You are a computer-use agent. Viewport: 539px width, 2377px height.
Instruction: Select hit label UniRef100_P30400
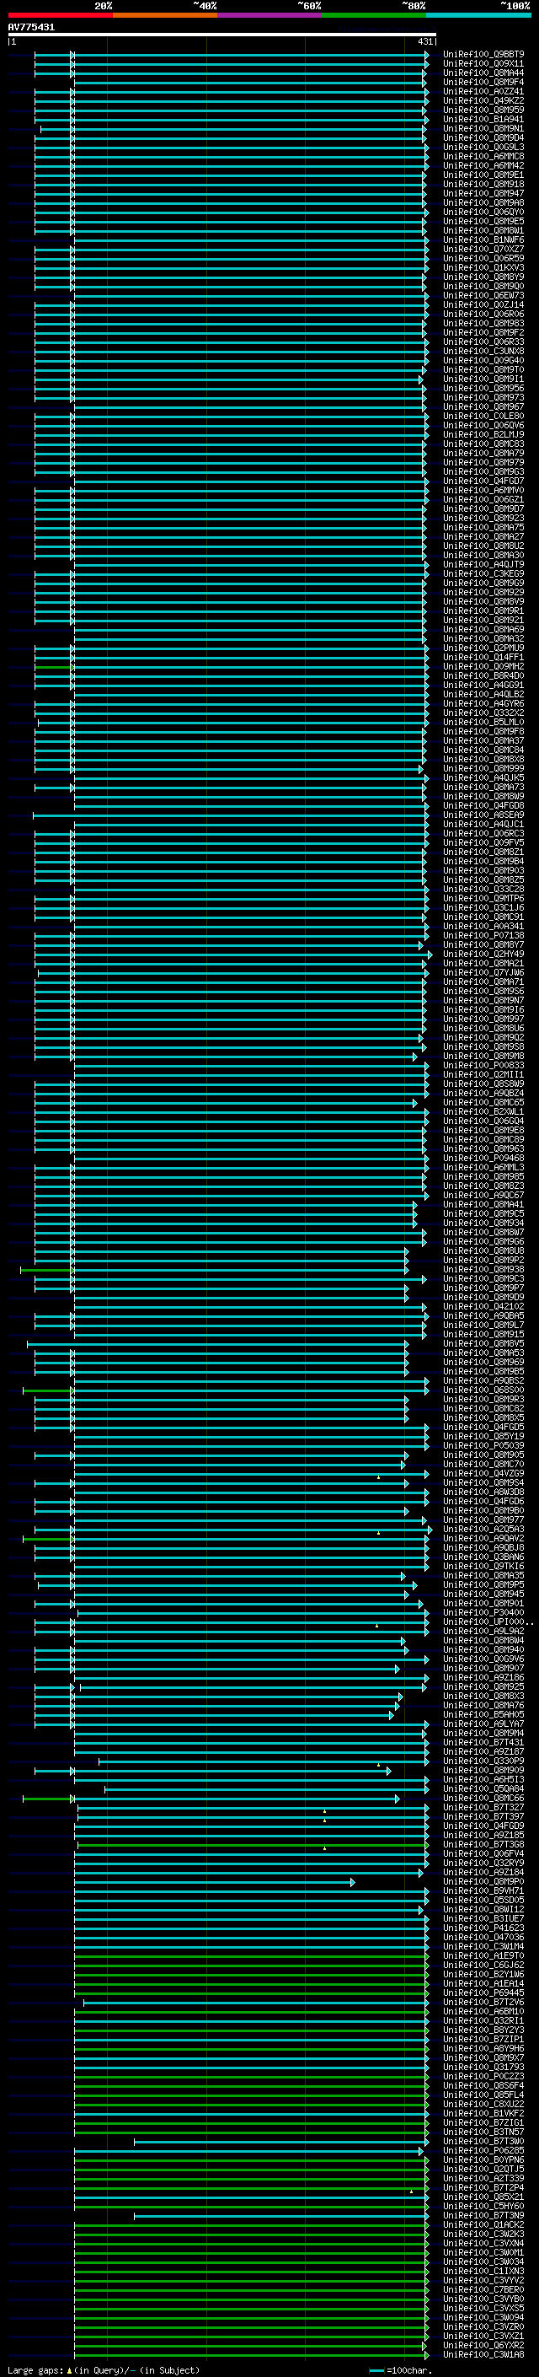click(x=483, y=1613)
